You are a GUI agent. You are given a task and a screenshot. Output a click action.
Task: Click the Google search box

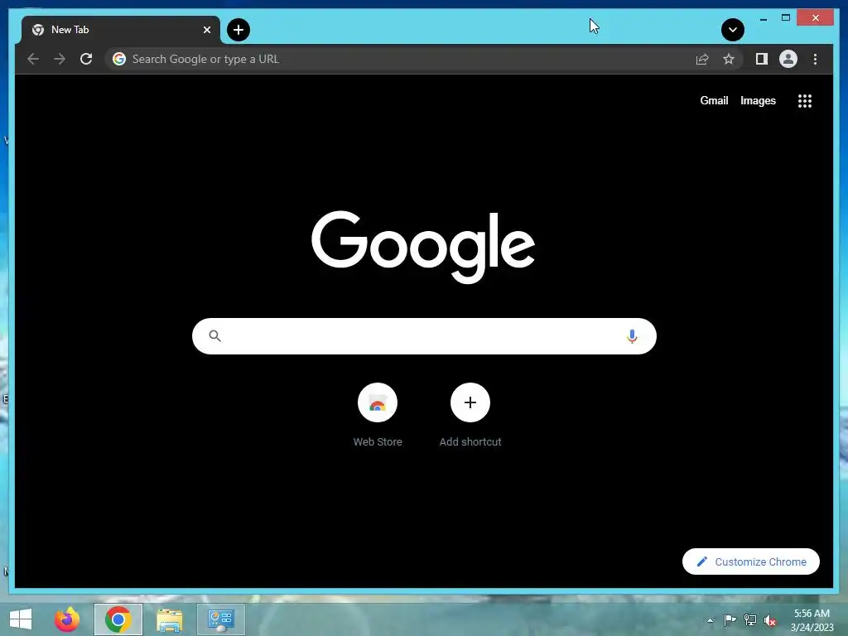pos(424,336)
